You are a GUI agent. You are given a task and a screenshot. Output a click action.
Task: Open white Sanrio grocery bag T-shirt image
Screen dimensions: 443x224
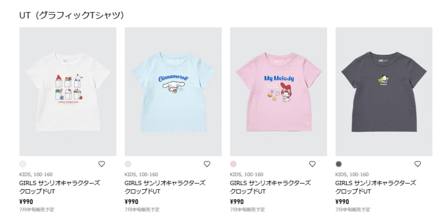[x=68, y=92]
